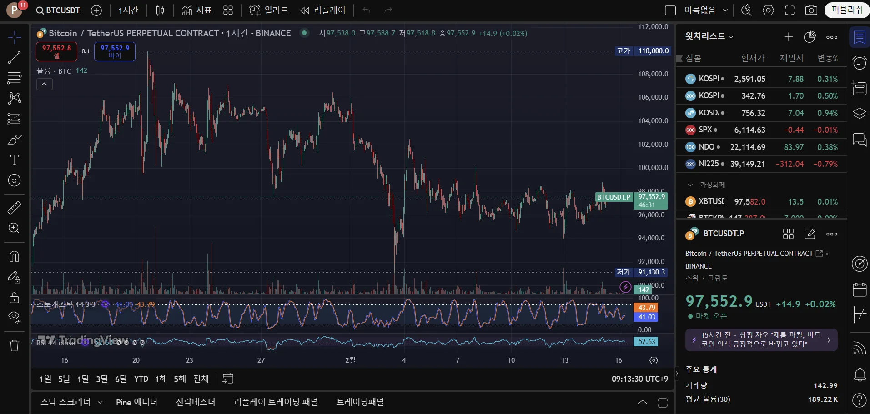Select the crosshair cursor tool
Image resolution: width=870 pixels, height=414 pixels.
[x=15, y=37]
